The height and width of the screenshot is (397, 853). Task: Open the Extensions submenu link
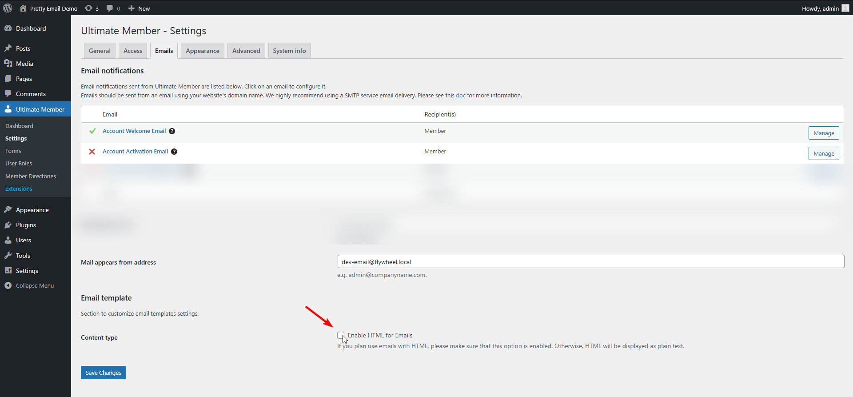19,188
